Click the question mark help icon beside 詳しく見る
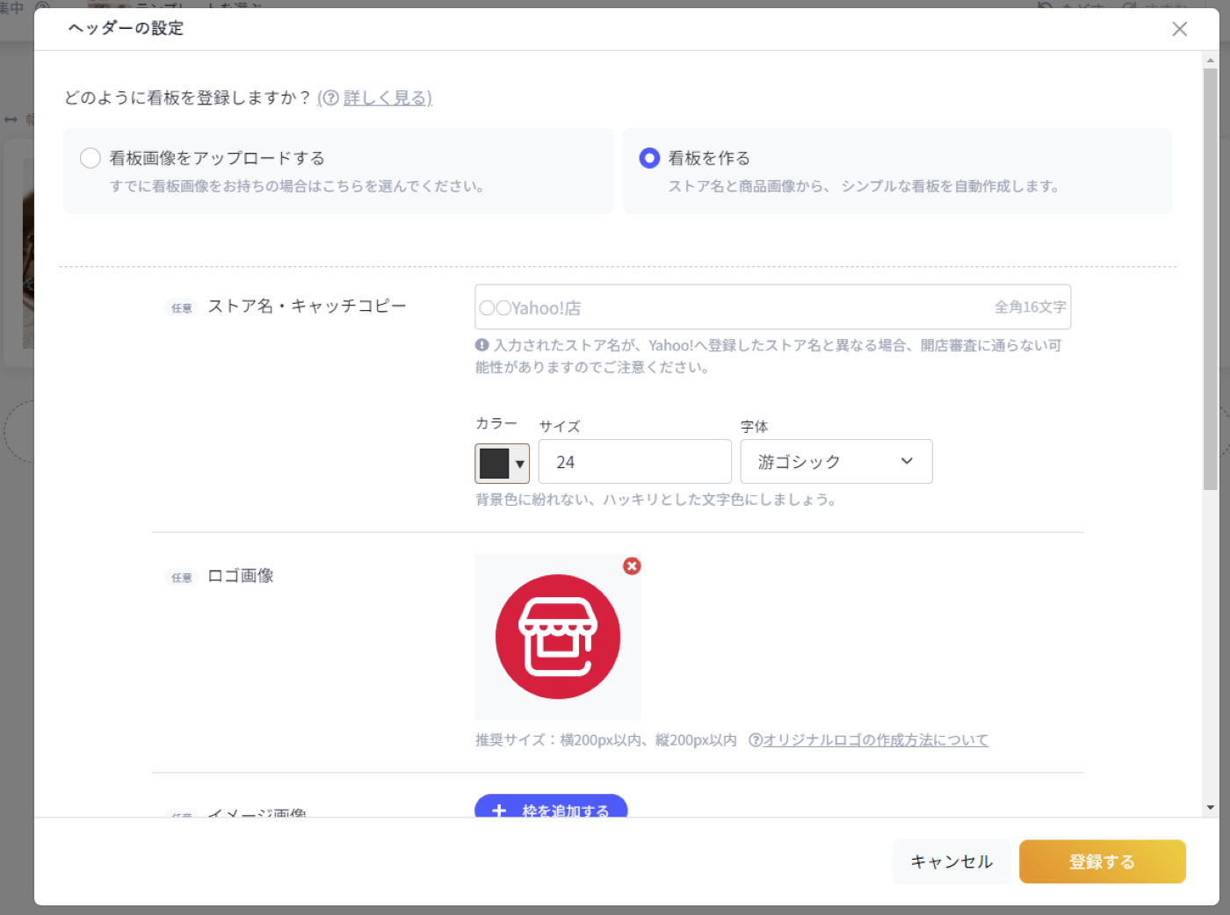 coord(329,98)
